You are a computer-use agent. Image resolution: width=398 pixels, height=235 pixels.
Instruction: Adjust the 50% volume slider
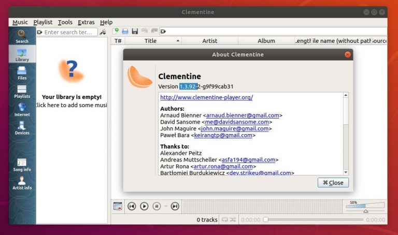365,207
